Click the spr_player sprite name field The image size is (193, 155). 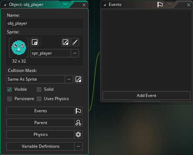(51, 53)
